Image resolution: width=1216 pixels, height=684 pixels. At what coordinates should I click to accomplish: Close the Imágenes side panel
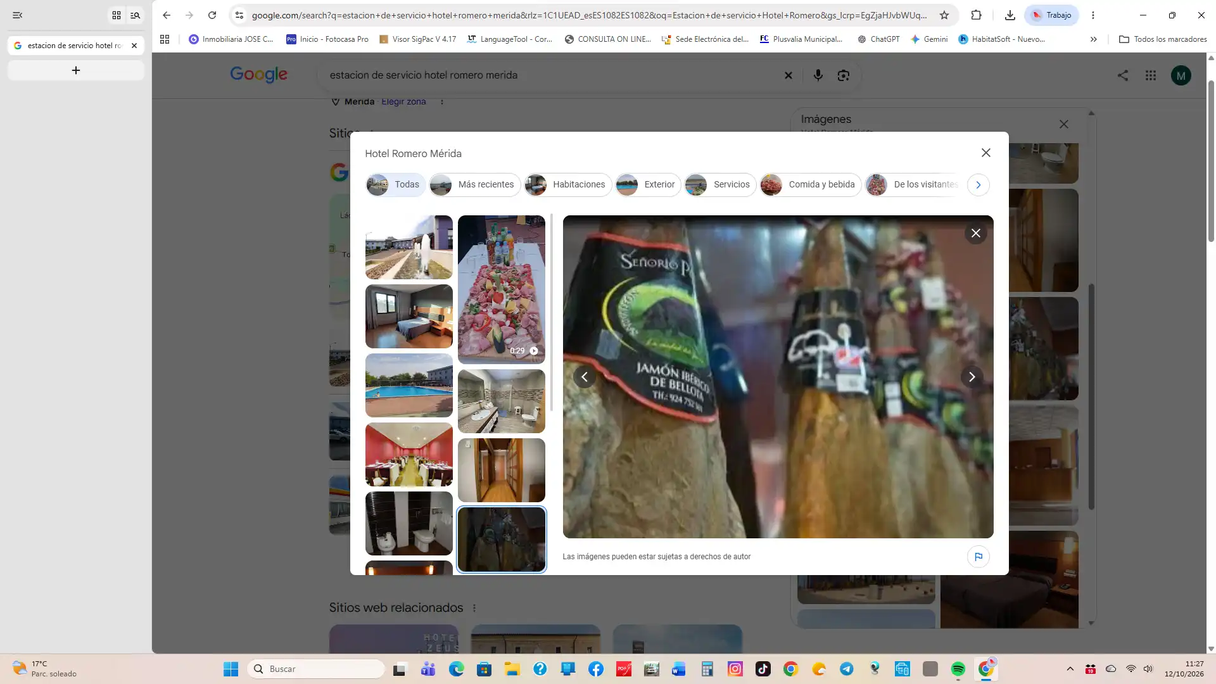click(x=1063, y=124)
